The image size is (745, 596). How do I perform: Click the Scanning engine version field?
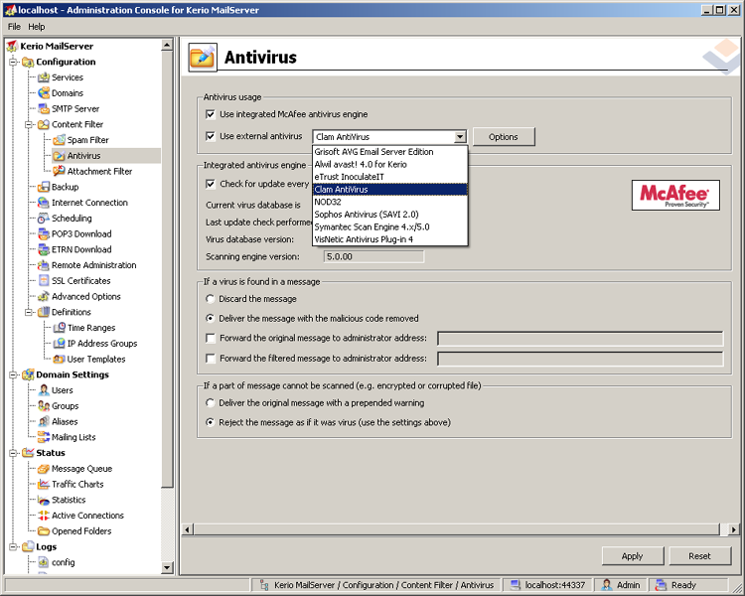[373, 256]
